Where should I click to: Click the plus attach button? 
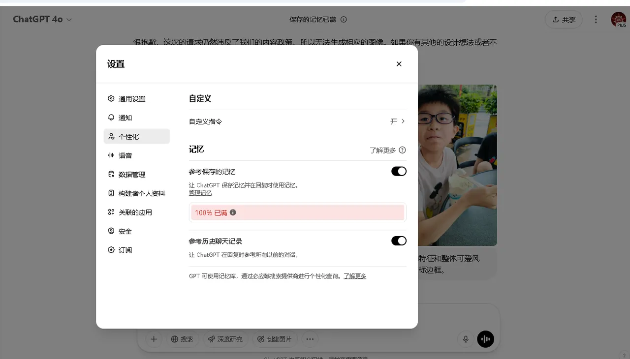click(x=154, y=339)
